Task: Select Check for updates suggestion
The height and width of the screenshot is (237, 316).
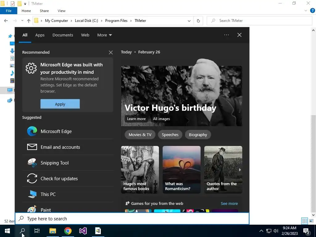Action: [x=68, y=179]
